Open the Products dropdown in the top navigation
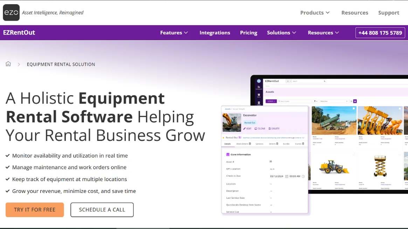This screenshot has width=408, height=229. [314, 13]
